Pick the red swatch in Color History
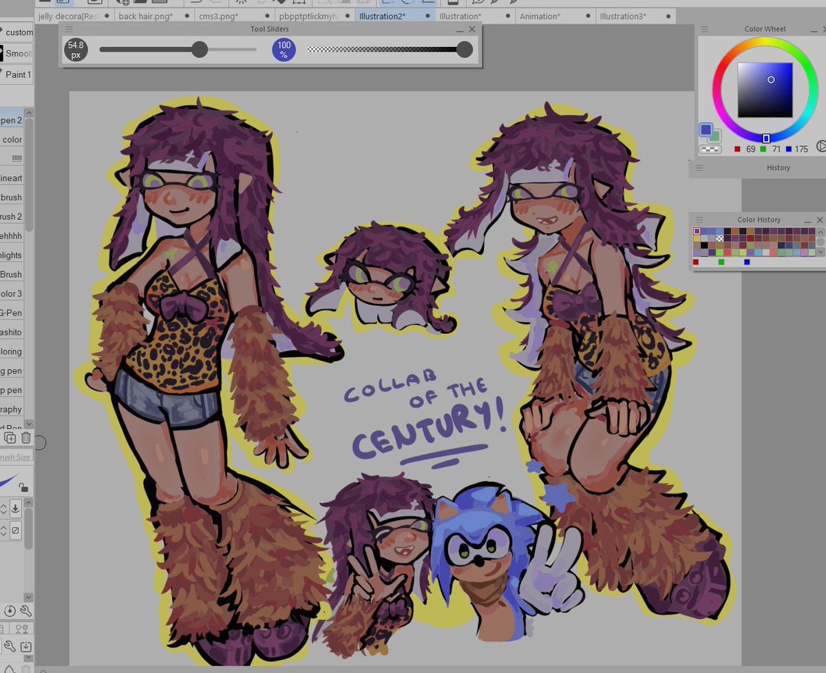Viewport: 826px width, 673px height. coord(695,262)
